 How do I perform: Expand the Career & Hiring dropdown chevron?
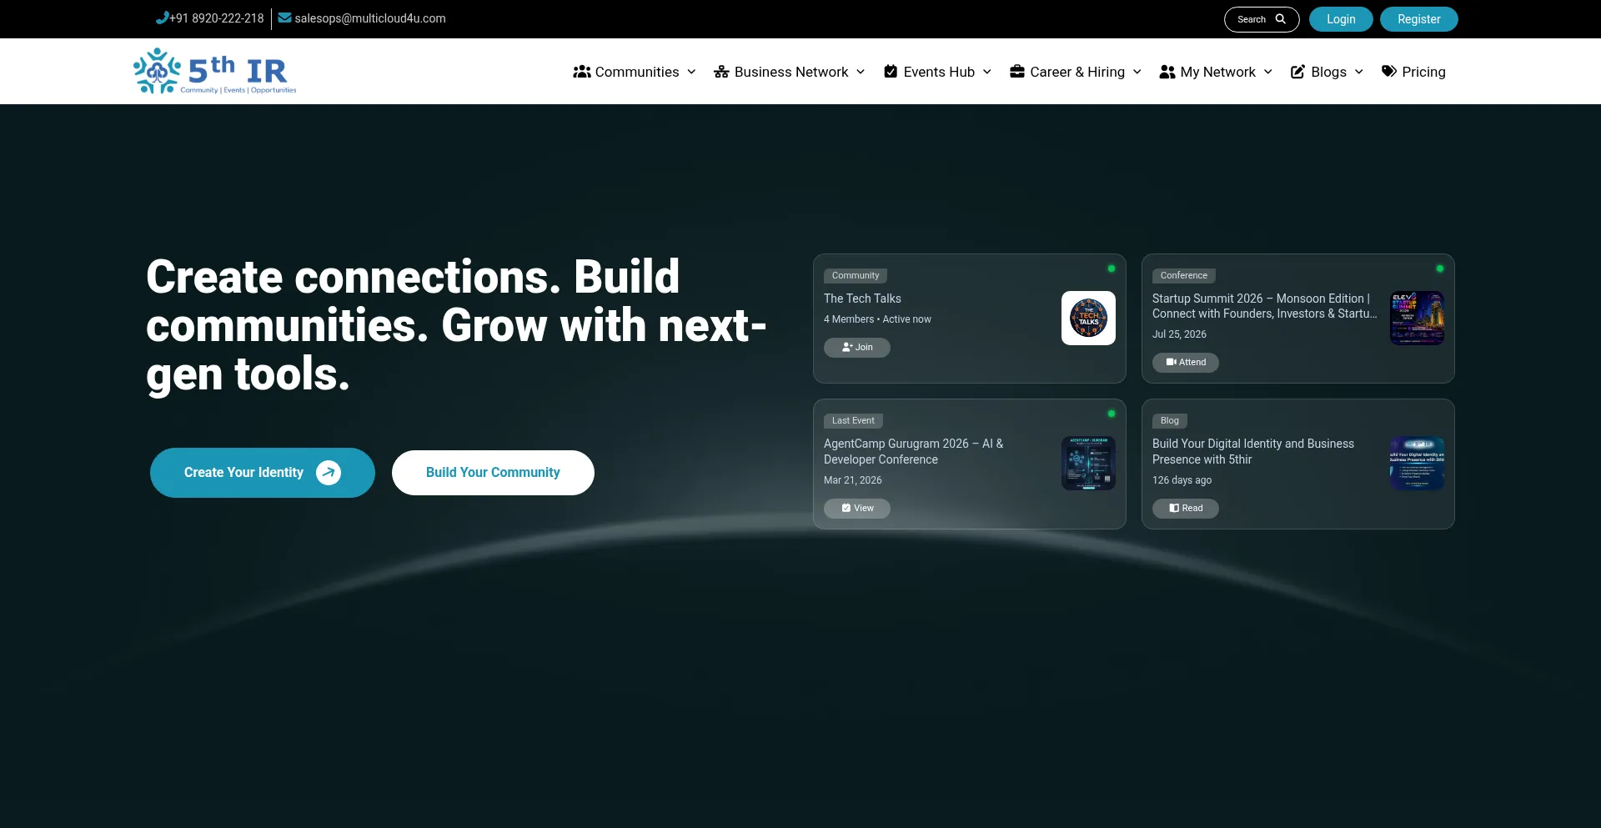[x=1137, y=72]
